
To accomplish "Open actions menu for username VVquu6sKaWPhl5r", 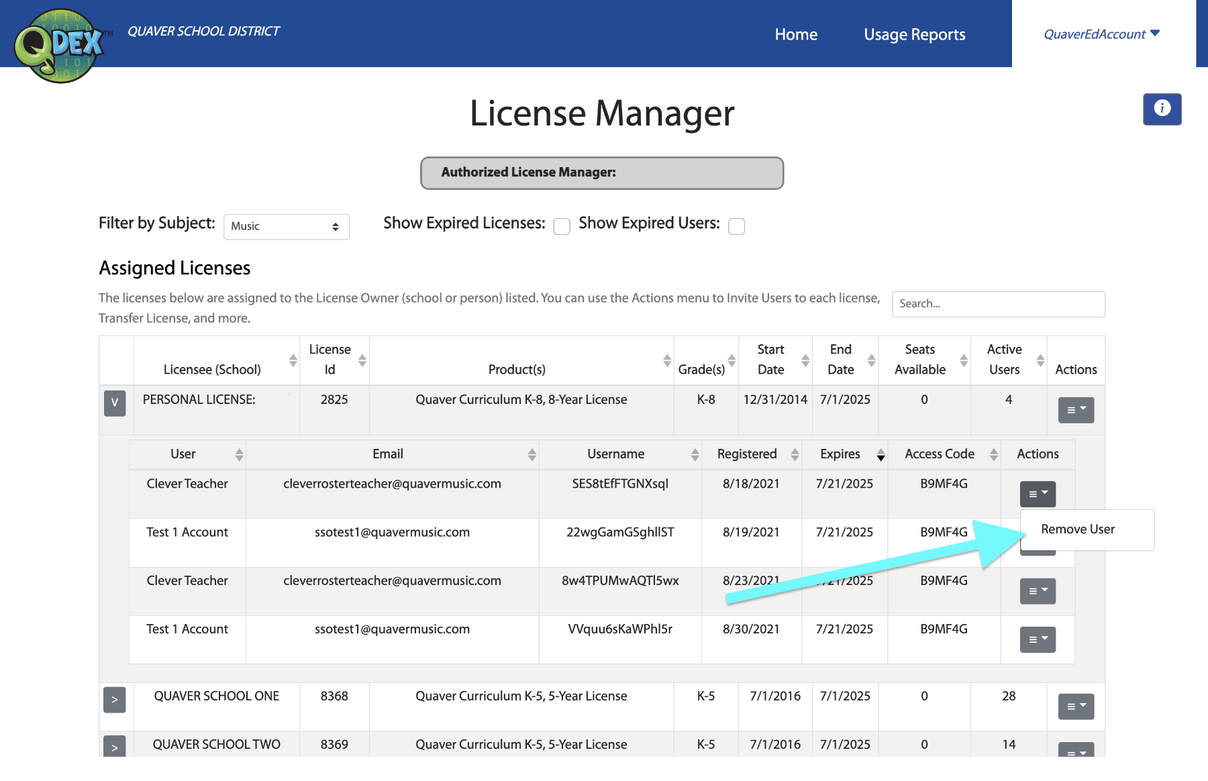I will pyautogui.click(x=1038, y=639).
